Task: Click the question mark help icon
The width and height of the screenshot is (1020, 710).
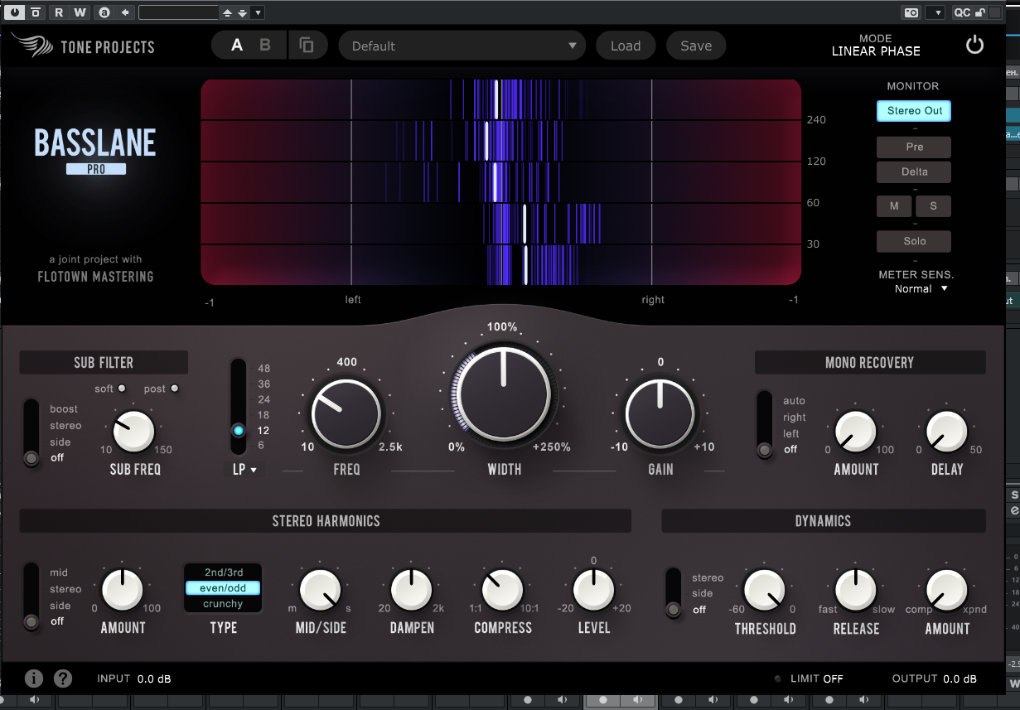Action: [x=63, y=679]
